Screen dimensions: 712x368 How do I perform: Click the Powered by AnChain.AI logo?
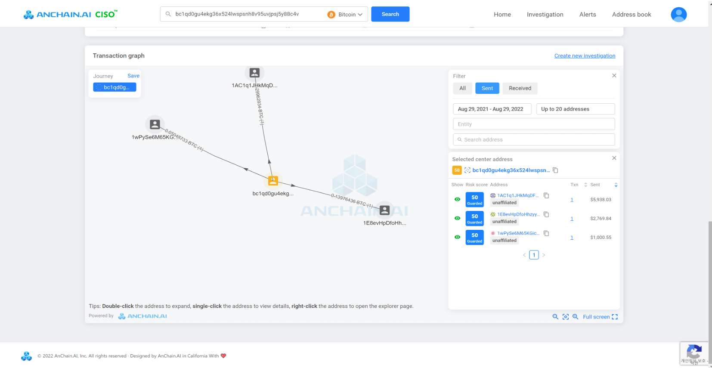point(142,316)
